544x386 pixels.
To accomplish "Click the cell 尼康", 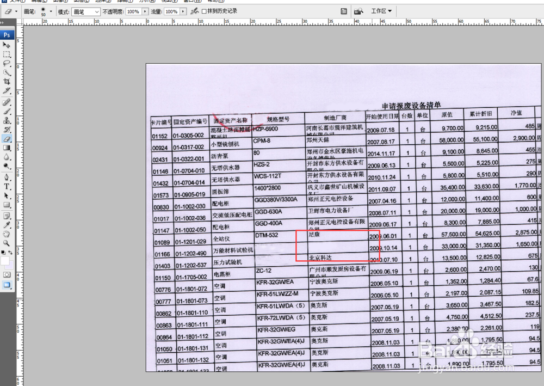I will 314,235.
